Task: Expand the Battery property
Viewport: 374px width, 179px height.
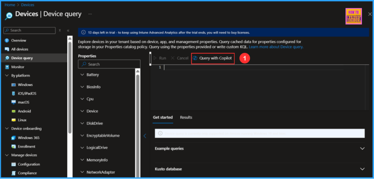Action: tap(82, 75)
